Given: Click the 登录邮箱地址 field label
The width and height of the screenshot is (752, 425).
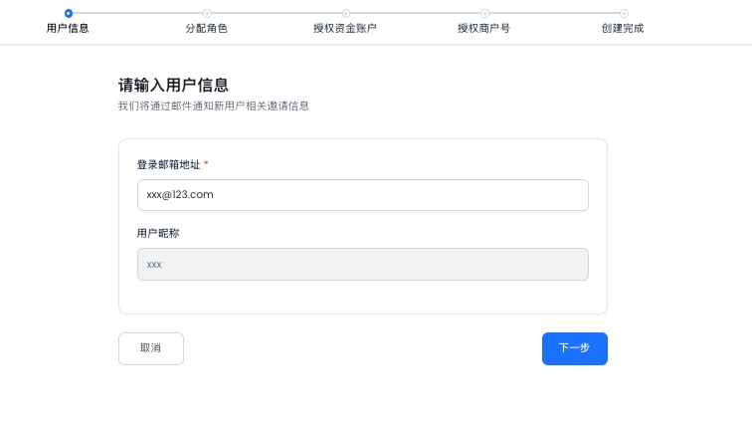Looking at the screenshot, I should [168, 163].
